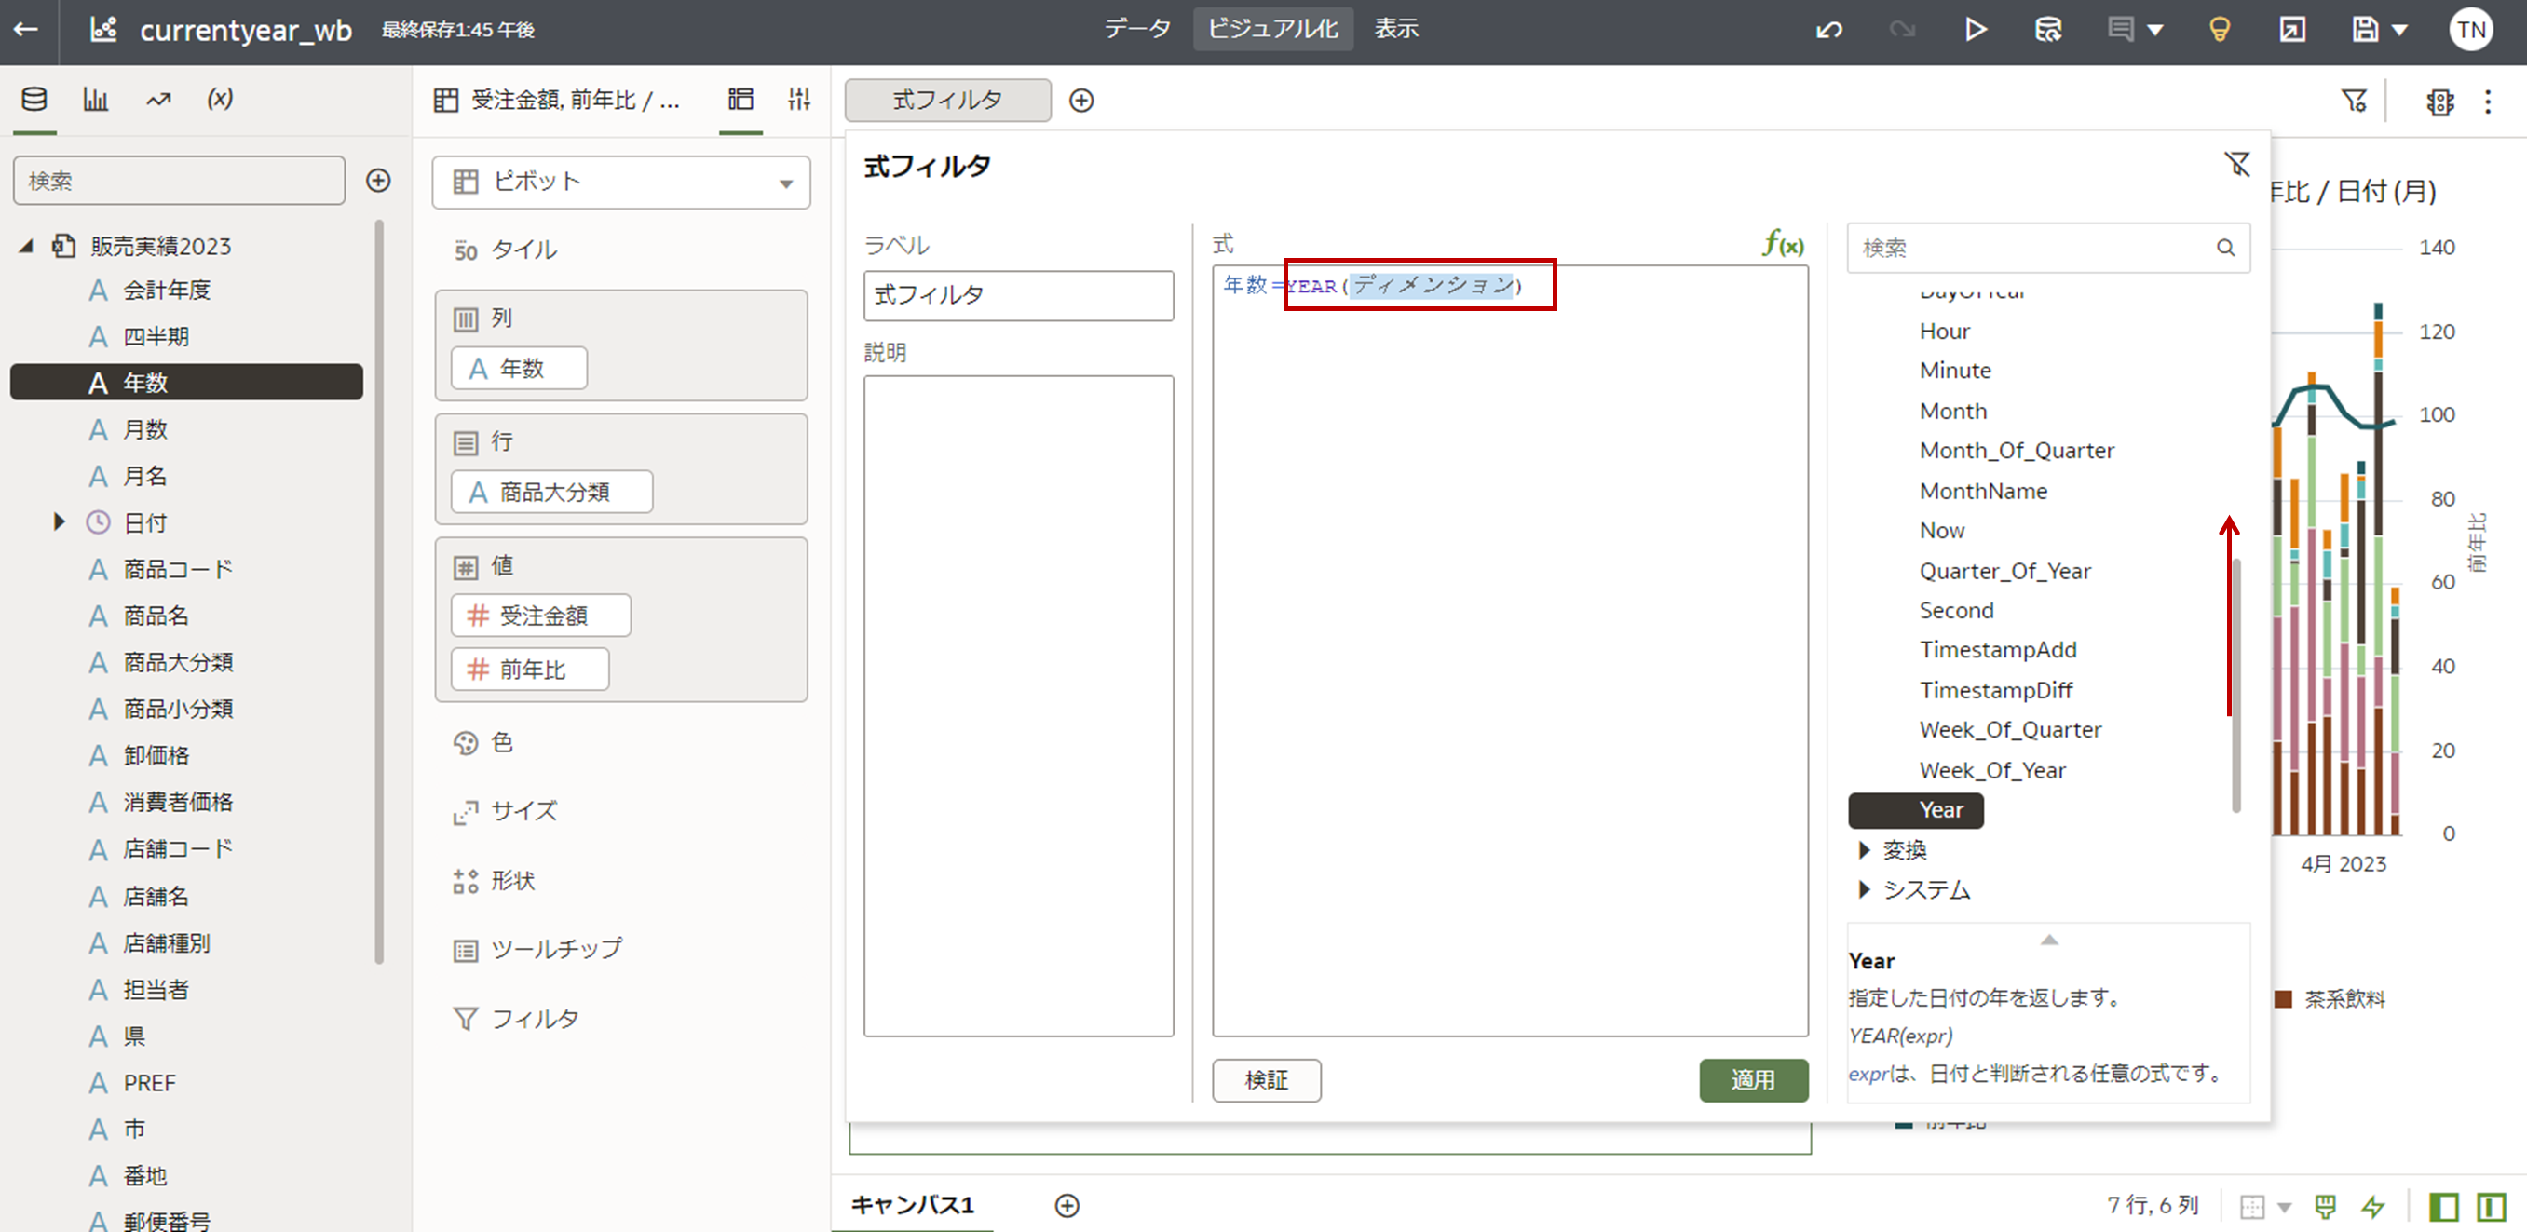The height and width of the screenshot is (1232, 2527).
Task: Click the undo arrow icon
Action: (1828, 30)
